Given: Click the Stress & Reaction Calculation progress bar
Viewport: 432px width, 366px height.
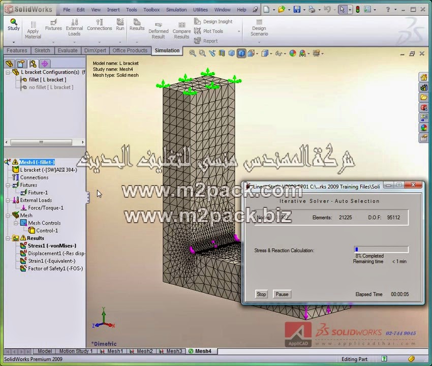Looking at the screenshot, I should [x=381, y=249].
